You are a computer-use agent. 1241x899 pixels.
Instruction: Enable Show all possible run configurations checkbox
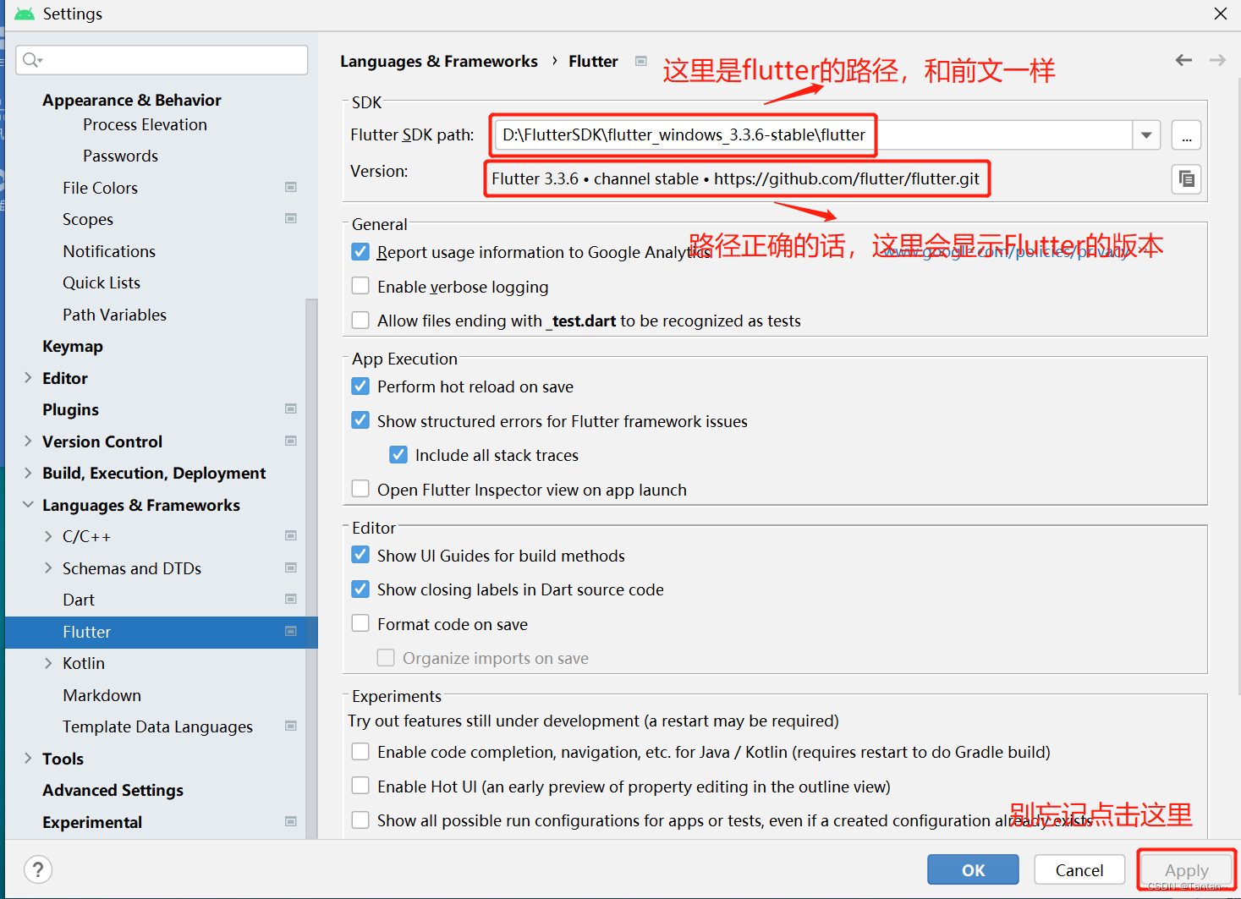click(x=360, y=820)
